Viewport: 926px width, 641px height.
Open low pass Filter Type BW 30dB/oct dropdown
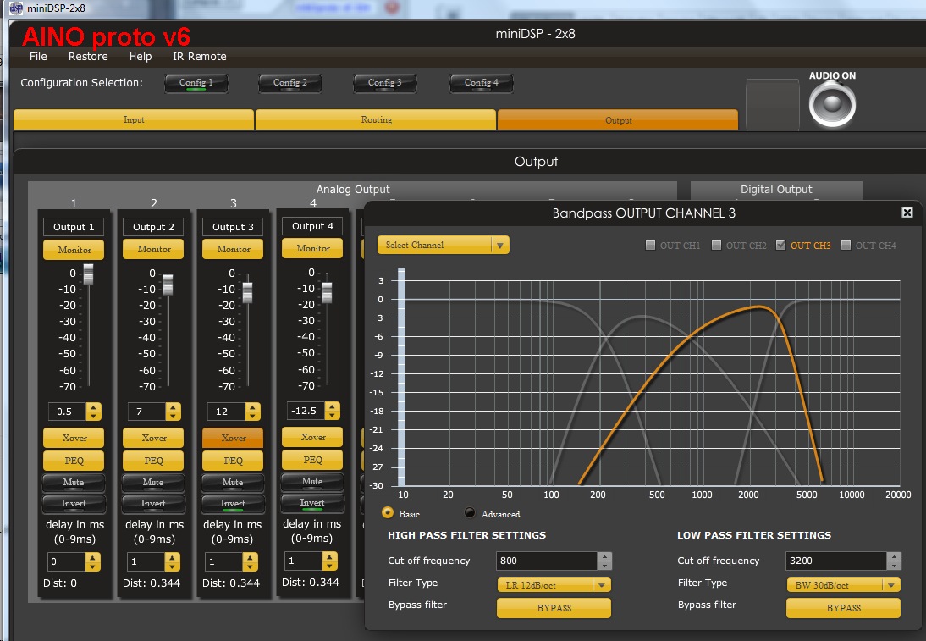tap(843, 585)
